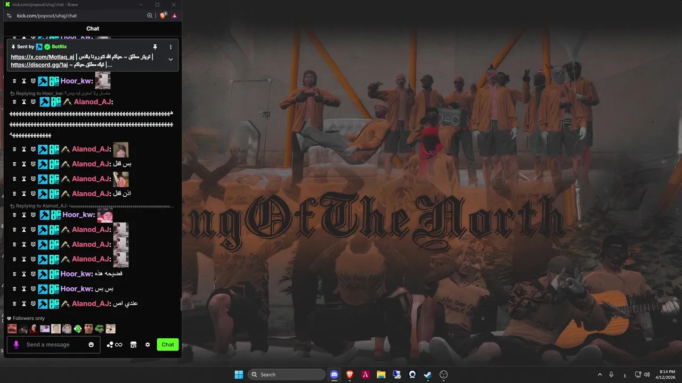The height and width of the screenshot is (383, 682).
Task: Click hourglass timeout on "اذن قفل" message
Action: pos(23,194)
